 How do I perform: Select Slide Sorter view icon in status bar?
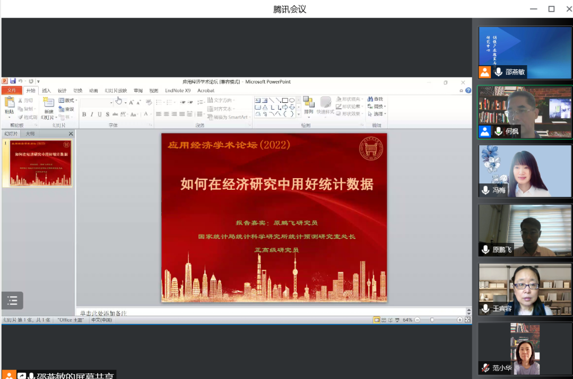coord(384,320)
